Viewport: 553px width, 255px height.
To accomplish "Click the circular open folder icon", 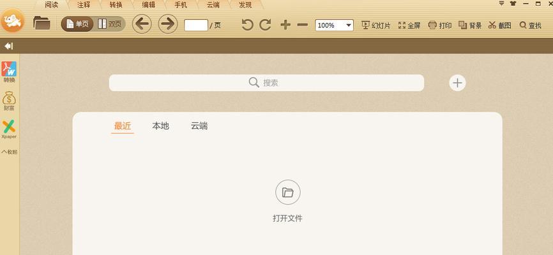I will coord(288,193).
